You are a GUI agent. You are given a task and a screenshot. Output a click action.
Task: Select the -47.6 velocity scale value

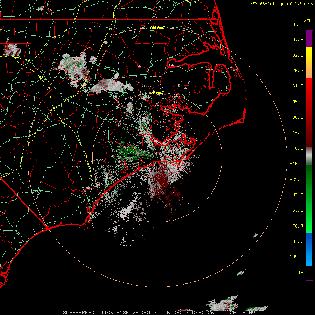click(x=296, y=195)
